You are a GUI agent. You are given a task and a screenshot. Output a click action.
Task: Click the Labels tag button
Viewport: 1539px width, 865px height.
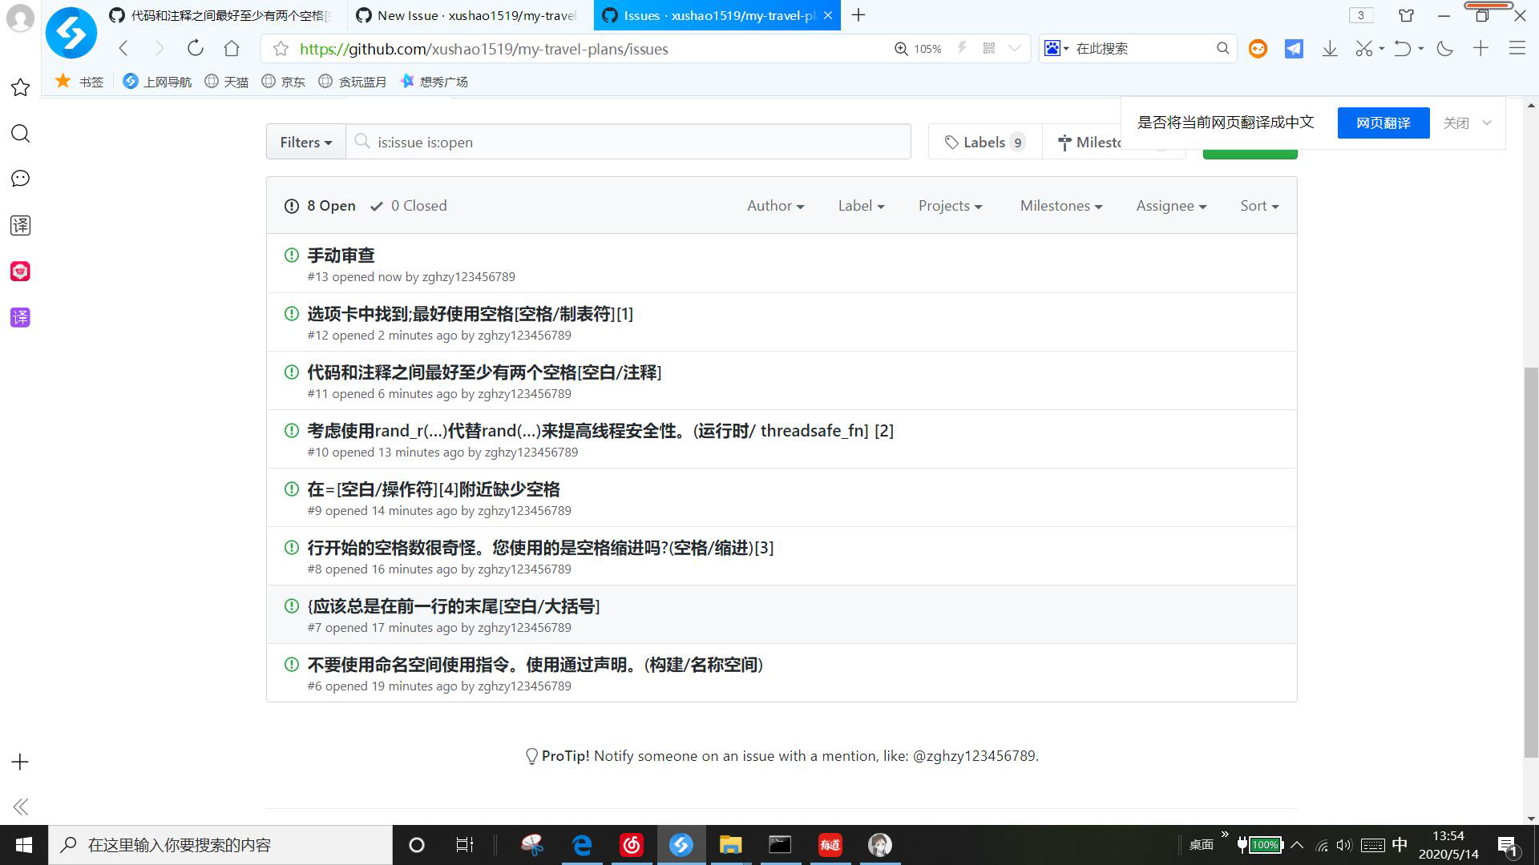pyautogui.click(x=984, y=142)
